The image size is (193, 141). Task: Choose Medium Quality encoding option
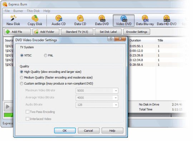coord(21,77)
